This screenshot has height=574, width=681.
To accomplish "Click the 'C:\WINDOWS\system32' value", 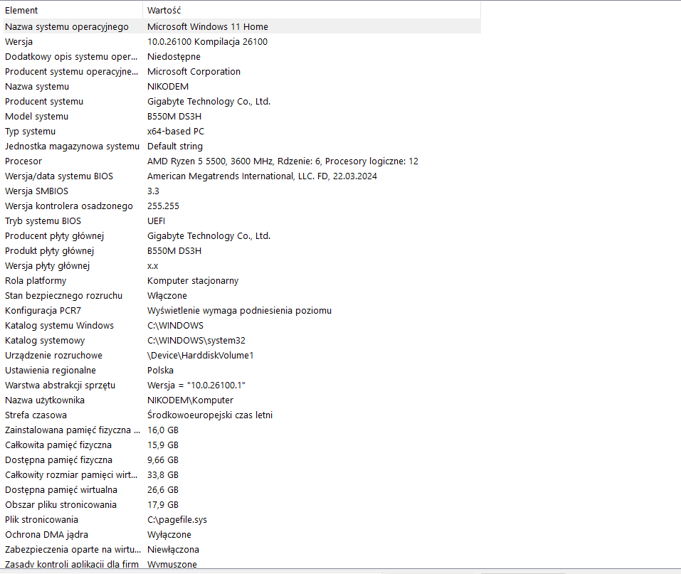I will (x=196, y=341).
